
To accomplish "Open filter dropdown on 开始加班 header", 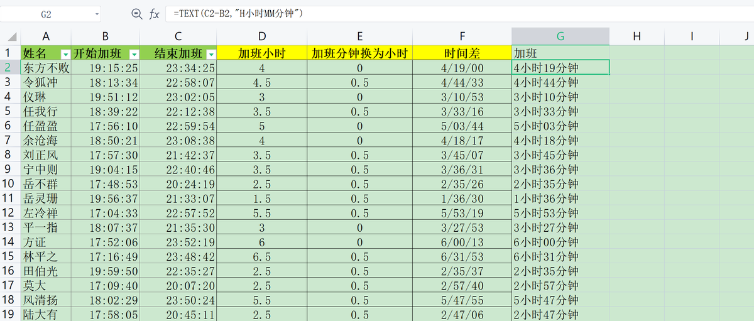I will [x=134, y=54].
